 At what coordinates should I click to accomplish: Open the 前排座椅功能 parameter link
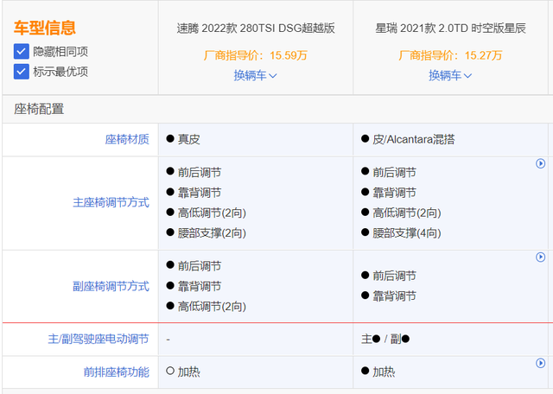tap(117, 372)
